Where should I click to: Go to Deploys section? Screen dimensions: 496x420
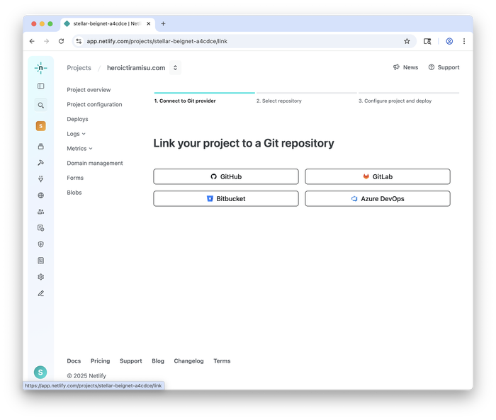(x=77, y=119)
